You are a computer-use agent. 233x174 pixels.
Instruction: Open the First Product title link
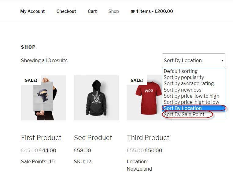tap(41, 138)
